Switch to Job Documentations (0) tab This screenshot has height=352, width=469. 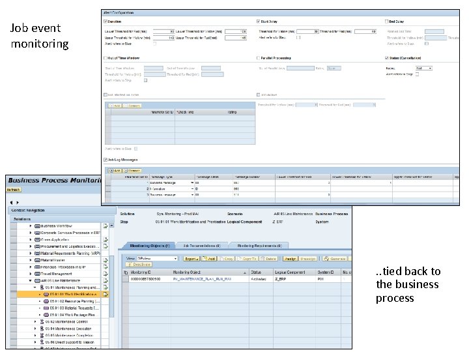pos(202,246)
